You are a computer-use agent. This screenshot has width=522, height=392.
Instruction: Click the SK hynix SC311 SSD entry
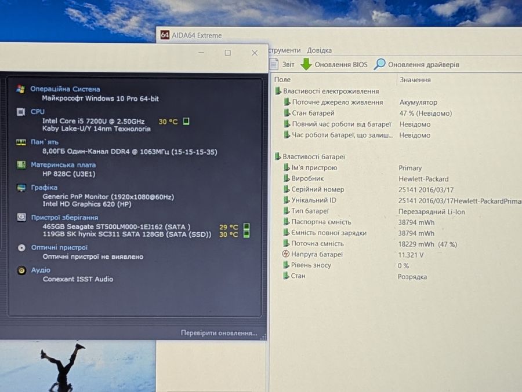(127, 234)
